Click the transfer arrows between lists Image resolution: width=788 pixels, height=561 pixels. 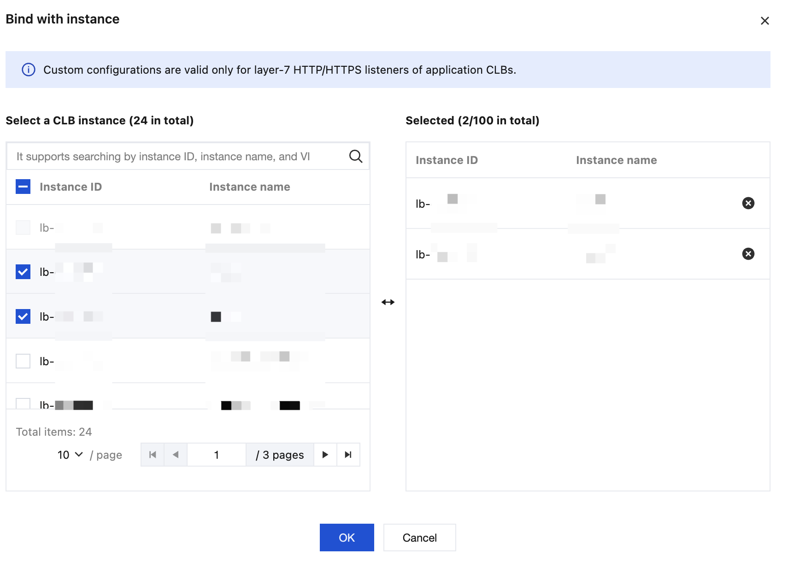pyautogui.click(x=388, y=302)
